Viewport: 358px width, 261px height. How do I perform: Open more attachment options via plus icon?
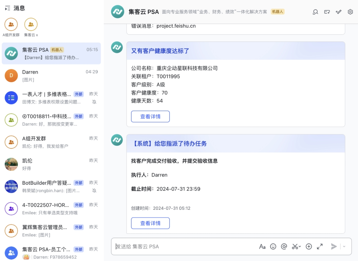(309, 246)
